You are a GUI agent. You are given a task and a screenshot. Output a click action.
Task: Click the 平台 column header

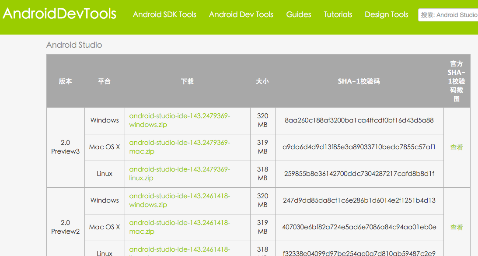[x=104, y=81]
